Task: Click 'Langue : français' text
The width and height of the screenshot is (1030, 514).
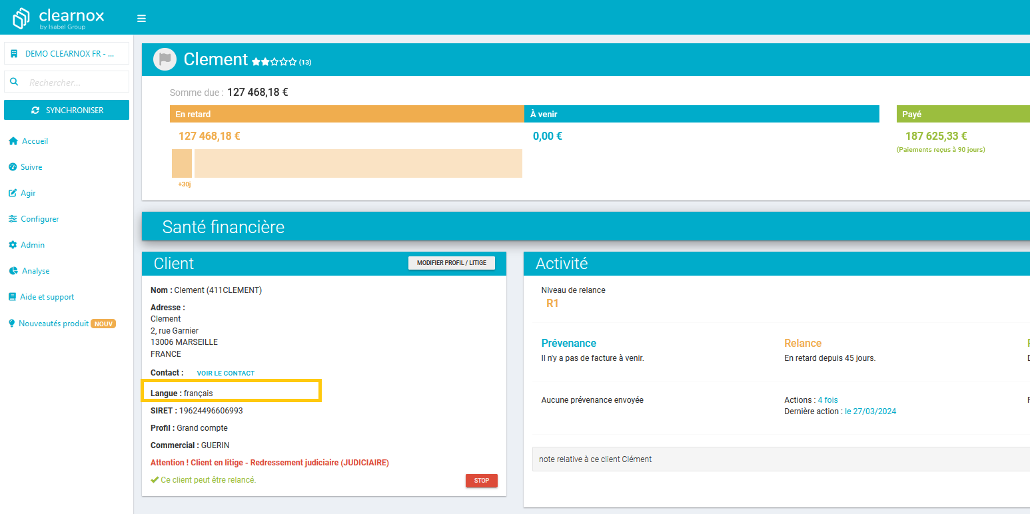Action: coord(182,393)
